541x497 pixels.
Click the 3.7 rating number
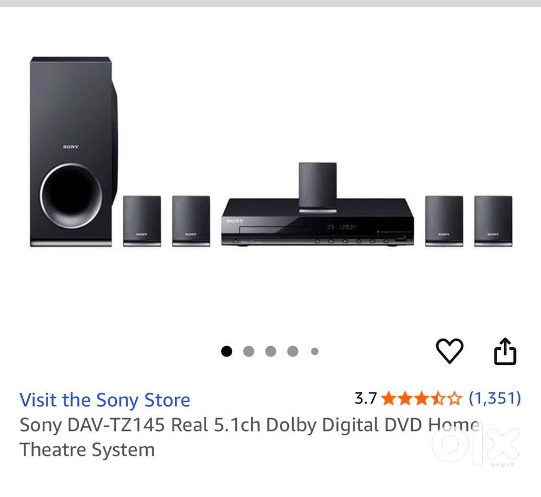(365, 399)
